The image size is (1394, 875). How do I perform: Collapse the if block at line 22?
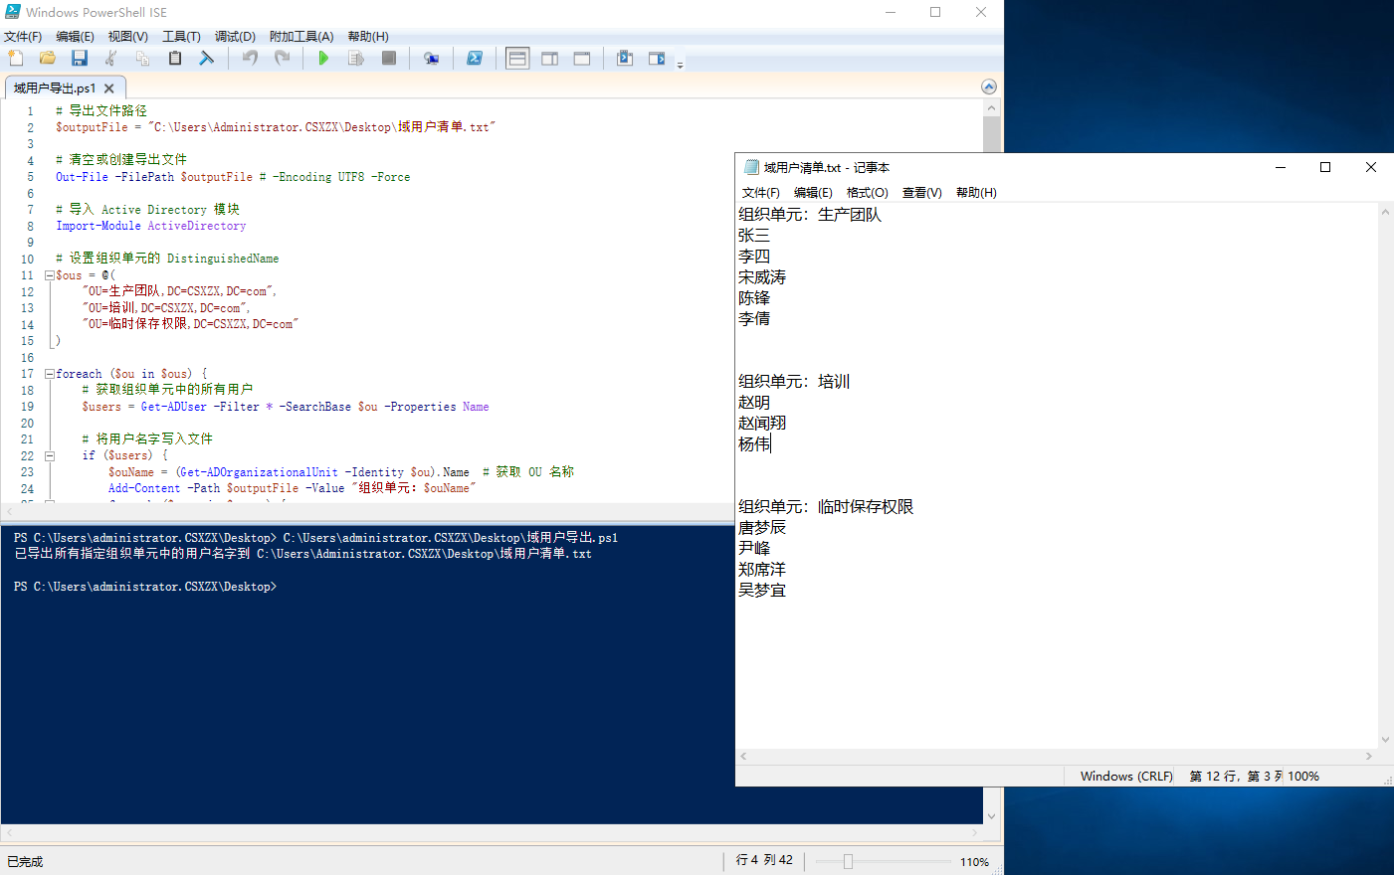[49, 455]
